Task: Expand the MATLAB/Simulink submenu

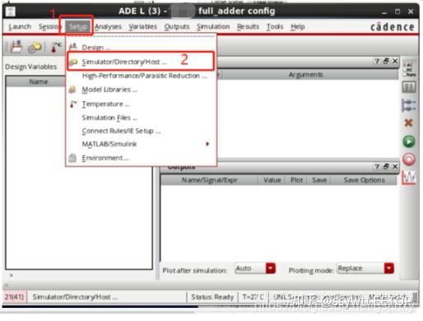Action: click(x=141, y=144)
